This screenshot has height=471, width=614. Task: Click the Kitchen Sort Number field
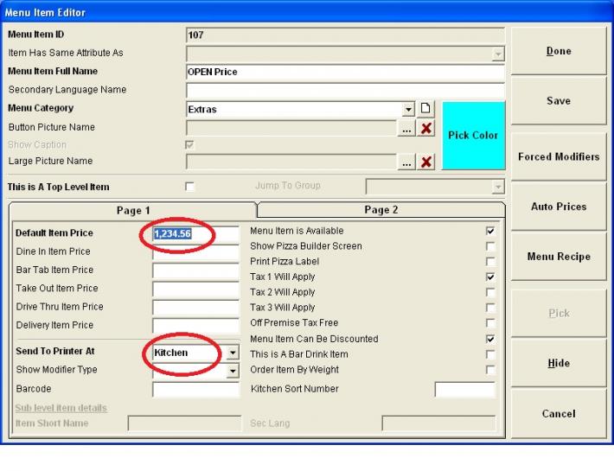[x=464, y=390]
